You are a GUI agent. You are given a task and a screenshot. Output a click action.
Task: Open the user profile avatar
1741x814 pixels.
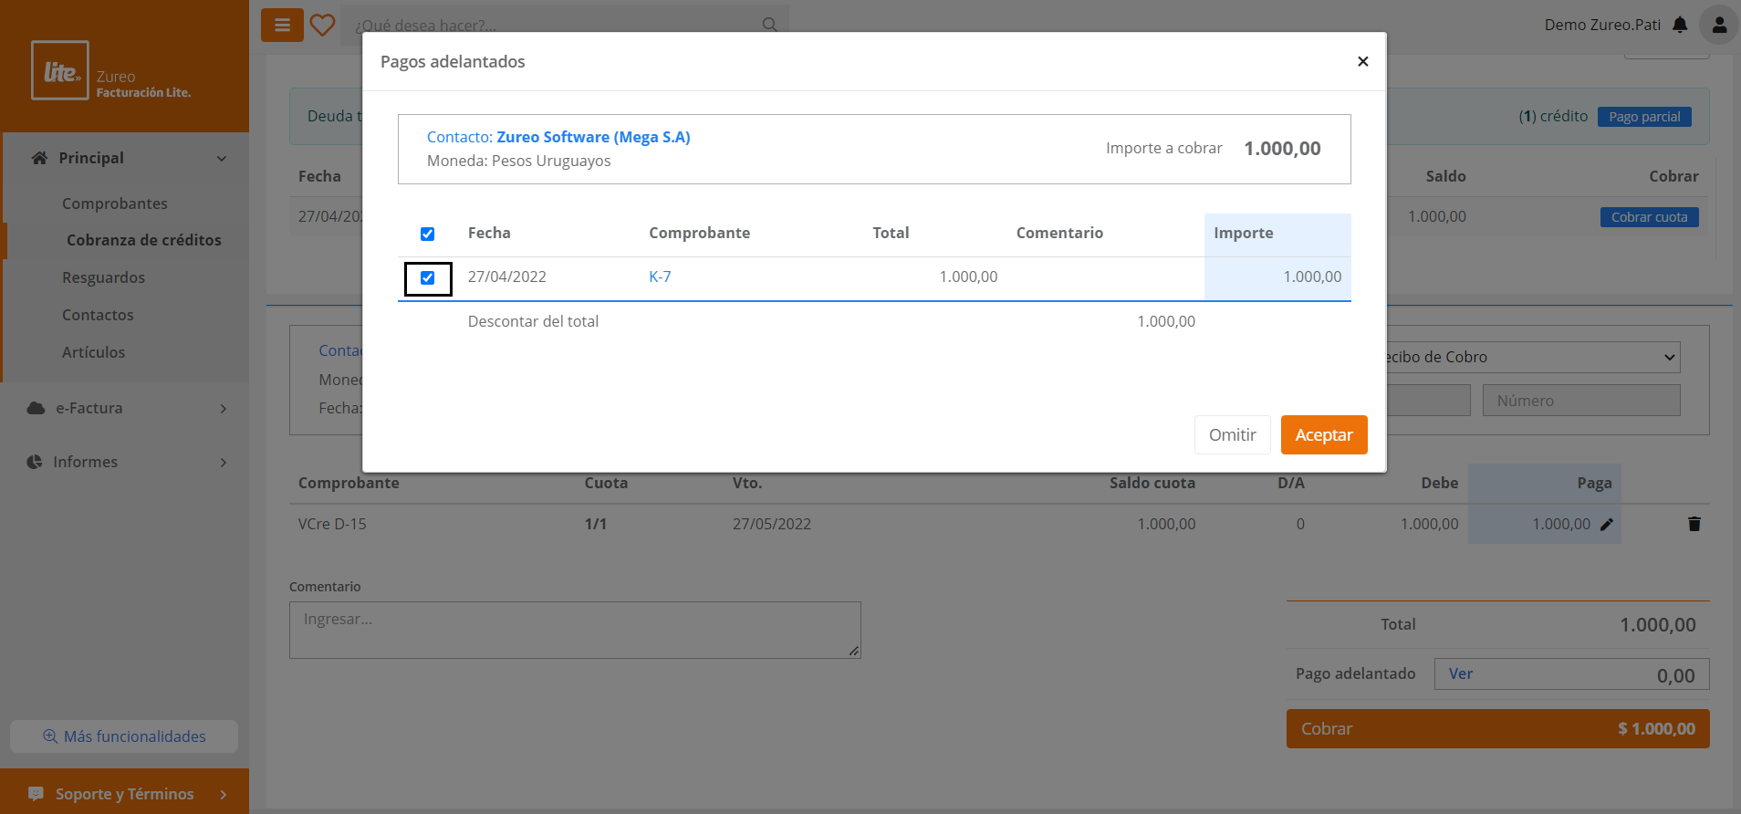(1718, 26)
